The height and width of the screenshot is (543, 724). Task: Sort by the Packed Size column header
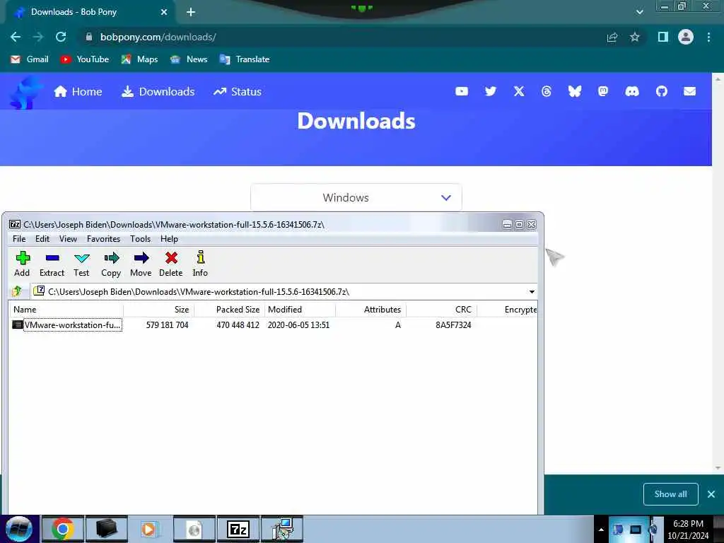229,310
